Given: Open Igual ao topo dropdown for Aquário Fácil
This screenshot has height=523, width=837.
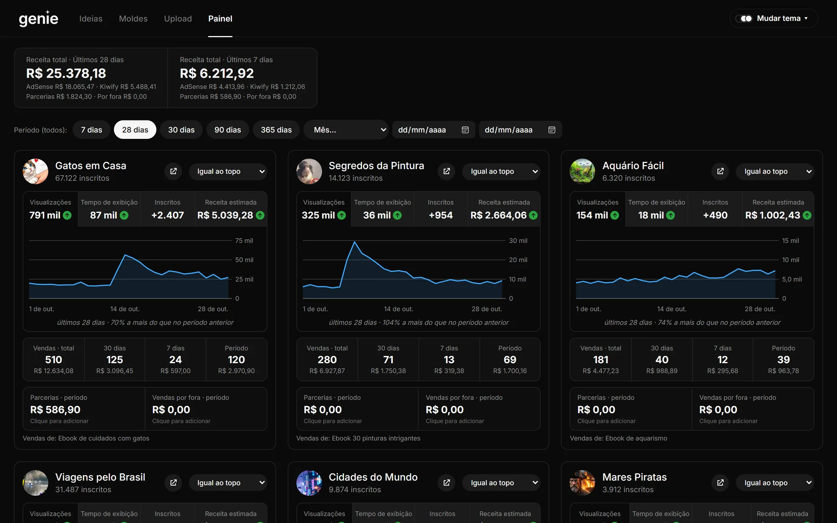Looking at the screenshot, I should click(x=775, y=171).
